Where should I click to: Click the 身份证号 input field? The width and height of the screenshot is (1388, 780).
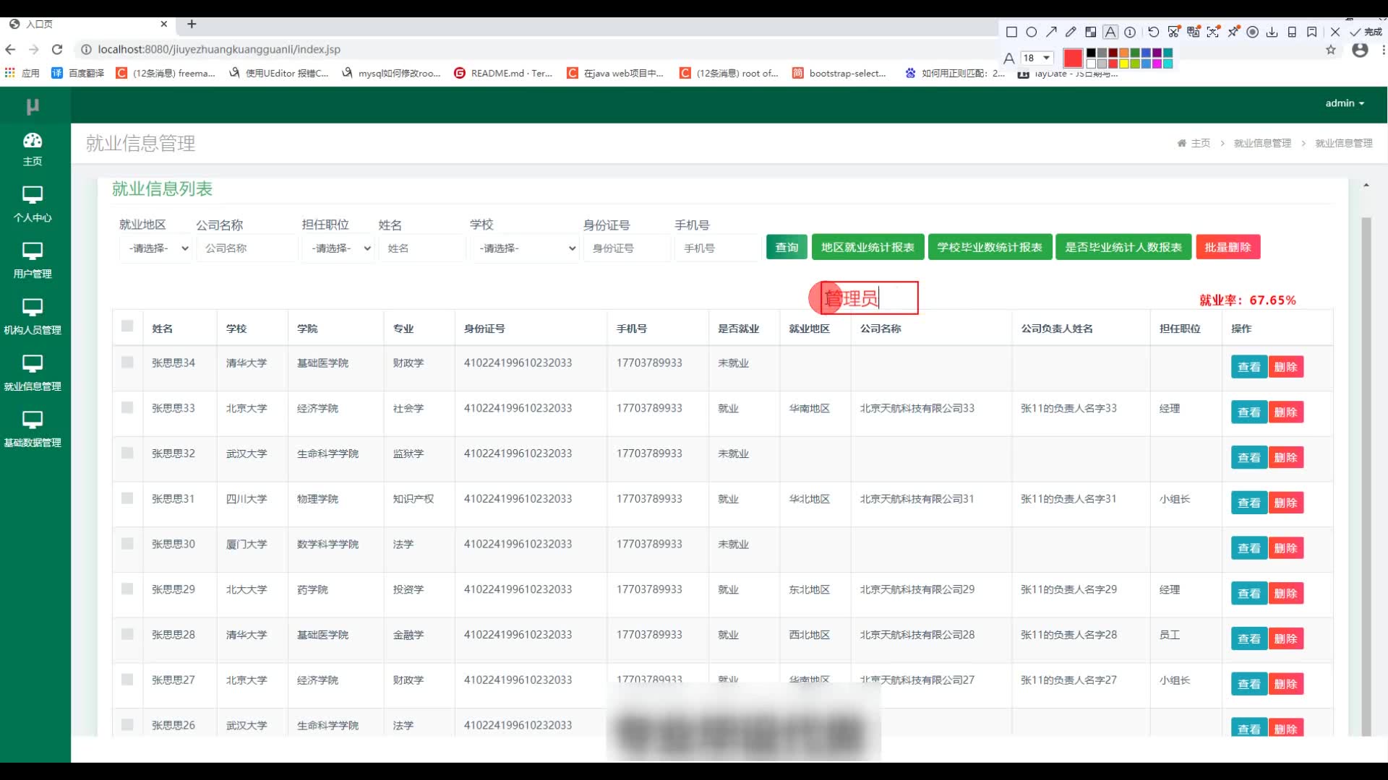pyautogui.click(x=627, y=248)
